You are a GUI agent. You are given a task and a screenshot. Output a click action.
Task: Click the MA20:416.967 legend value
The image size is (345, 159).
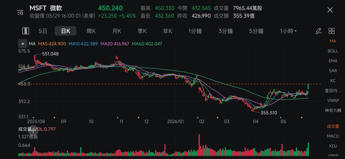coord(115,44)
